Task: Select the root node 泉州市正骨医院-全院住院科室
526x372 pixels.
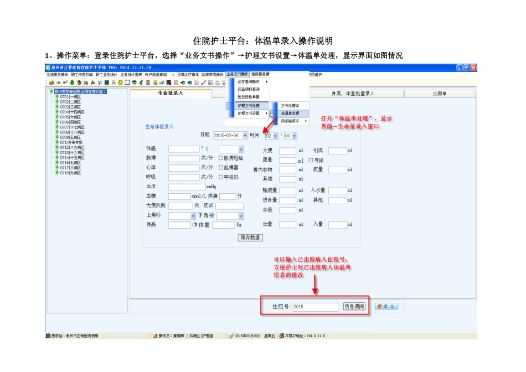Action: pos(80,91)
